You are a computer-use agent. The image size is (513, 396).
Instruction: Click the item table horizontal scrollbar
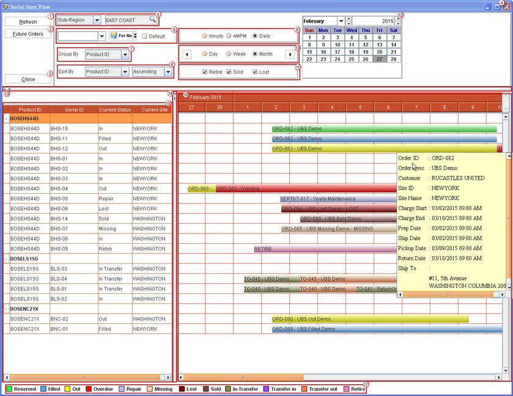[87, 377]
